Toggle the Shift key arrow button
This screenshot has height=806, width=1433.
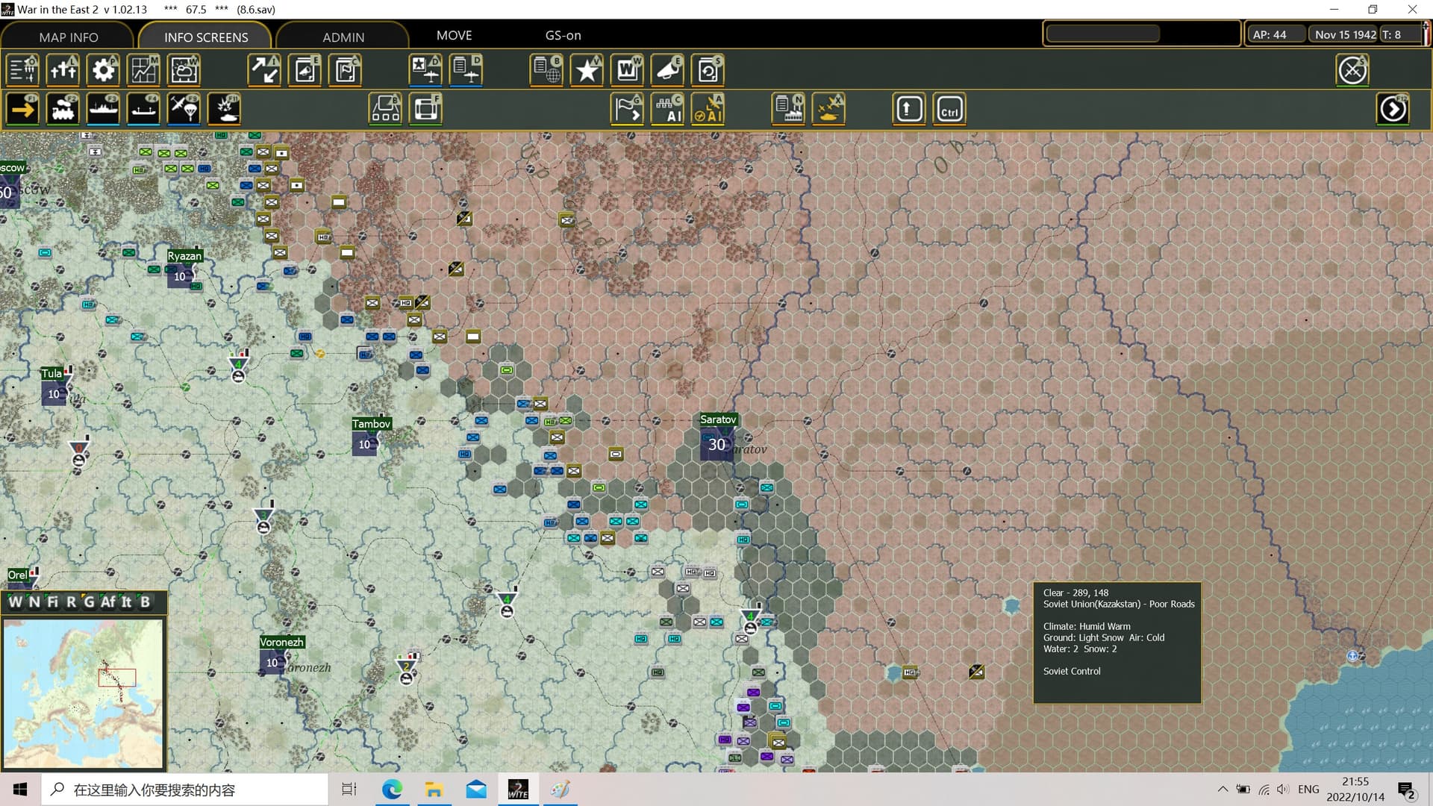click(909, 109)
